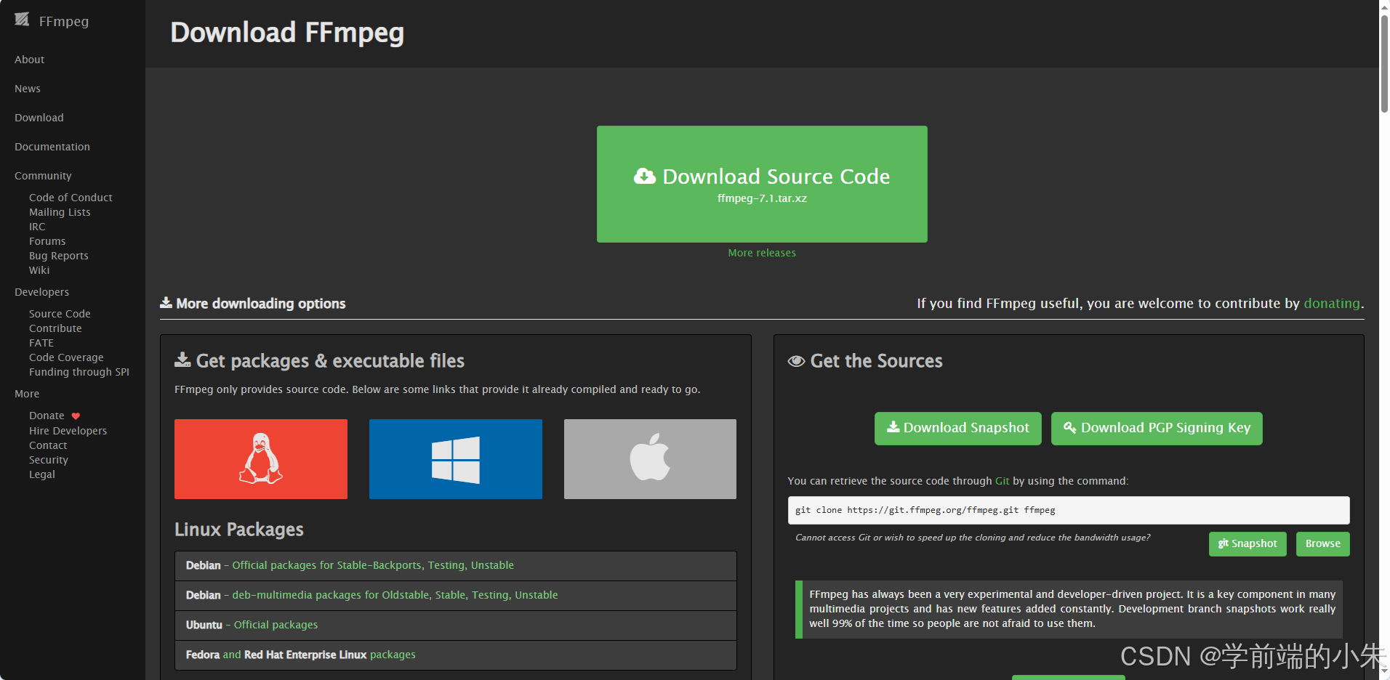Click the Download Source Code button
This screenshot has width=1390, height=680.
pos(762,184)
